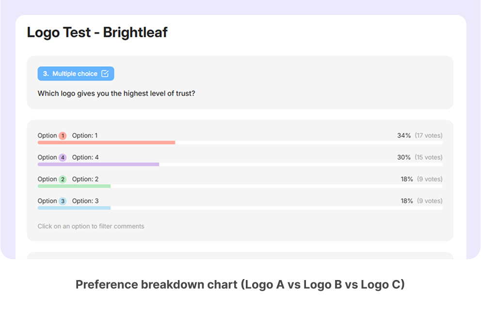The width and height of the screenshot is (481, 313).
Task: Click the Logo Test - Brightleaf title
Action: tap(97, 32)
